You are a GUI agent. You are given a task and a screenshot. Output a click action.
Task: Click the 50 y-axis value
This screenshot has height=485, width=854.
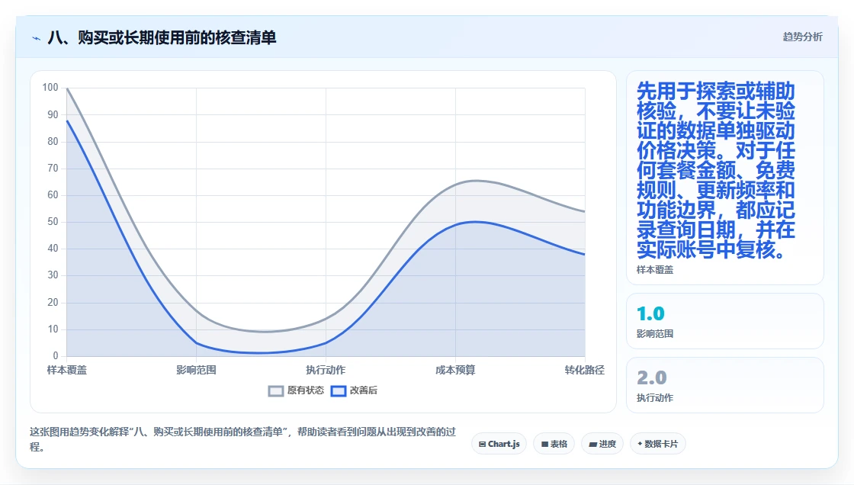[53, 222]
